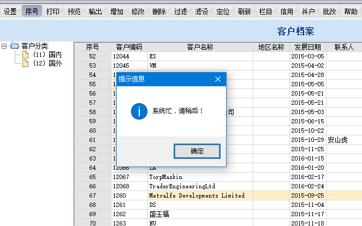The image size is (362, 226).
Task: Refresh list with 刷新
Action: point(244,11)
